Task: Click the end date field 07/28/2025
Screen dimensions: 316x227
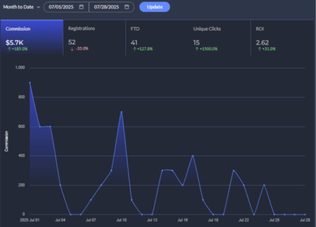Action: pyautogui.click(x=106, y=7)
